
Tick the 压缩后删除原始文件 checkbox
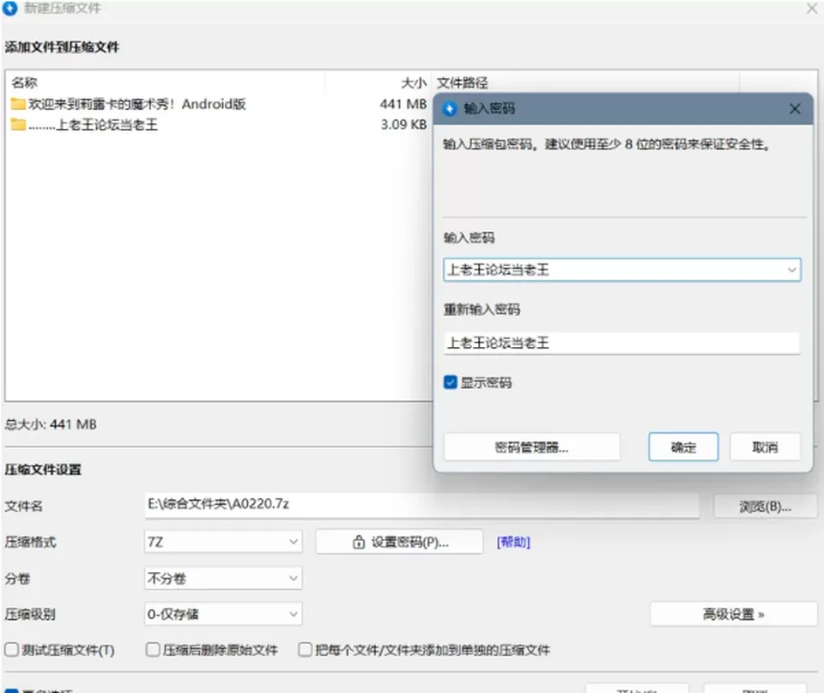click(153, 650)
